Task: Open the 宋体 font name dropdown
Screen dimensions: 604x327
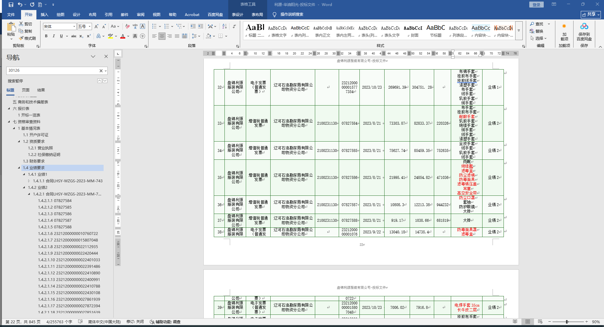Action: tap(74, 27)
